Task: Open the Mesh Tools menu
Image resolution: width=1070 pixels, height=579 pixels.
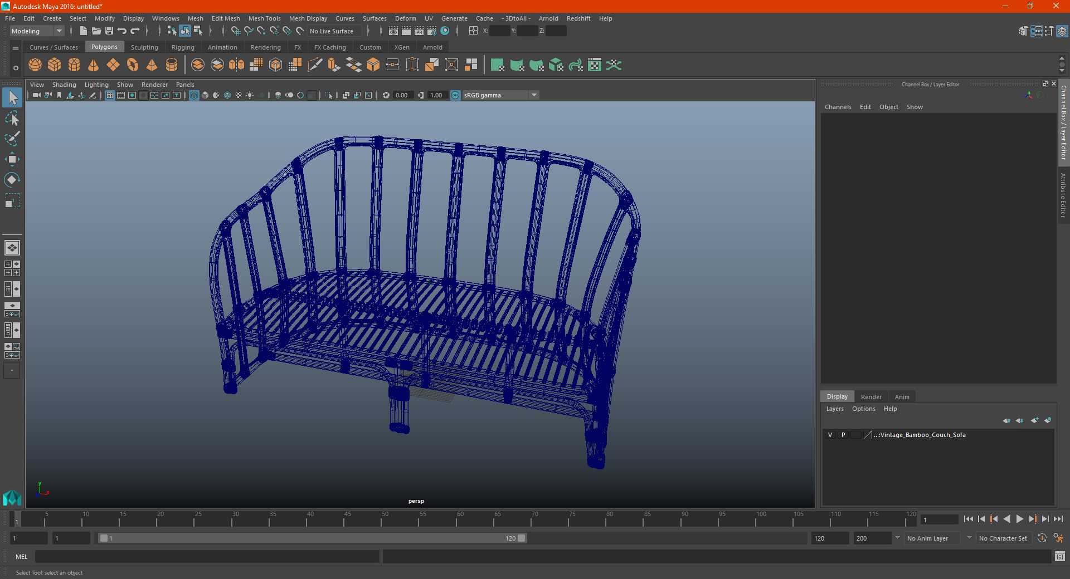Action: pyautogui.click(x=264, y=18)
